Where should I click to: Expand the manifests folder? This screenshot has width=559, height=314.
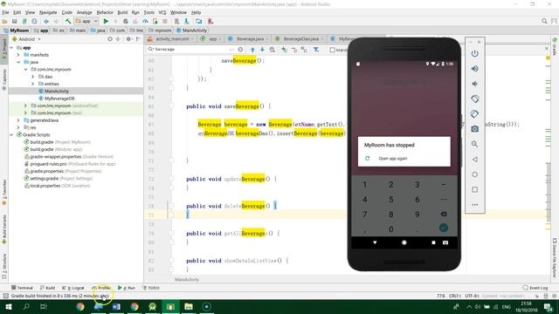(18, 55)
